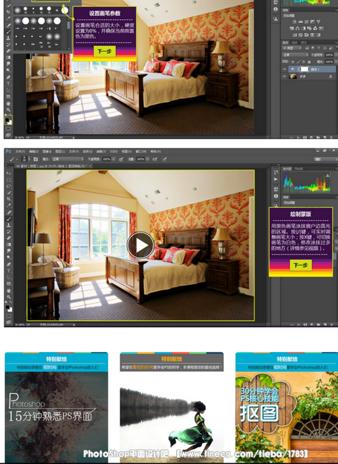The image size is (338, 464).
Task: Click 下一步 in the 设置画笔参数 tooltip
Action: click(x=104, y=51)
